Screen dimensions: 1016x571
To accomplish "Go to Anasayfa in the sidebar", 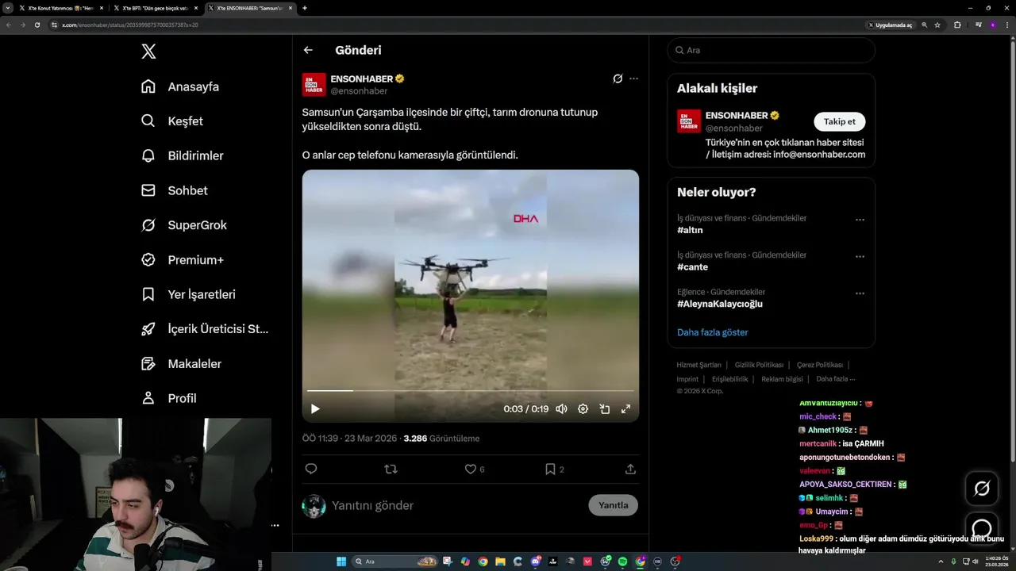I will 179,86.
